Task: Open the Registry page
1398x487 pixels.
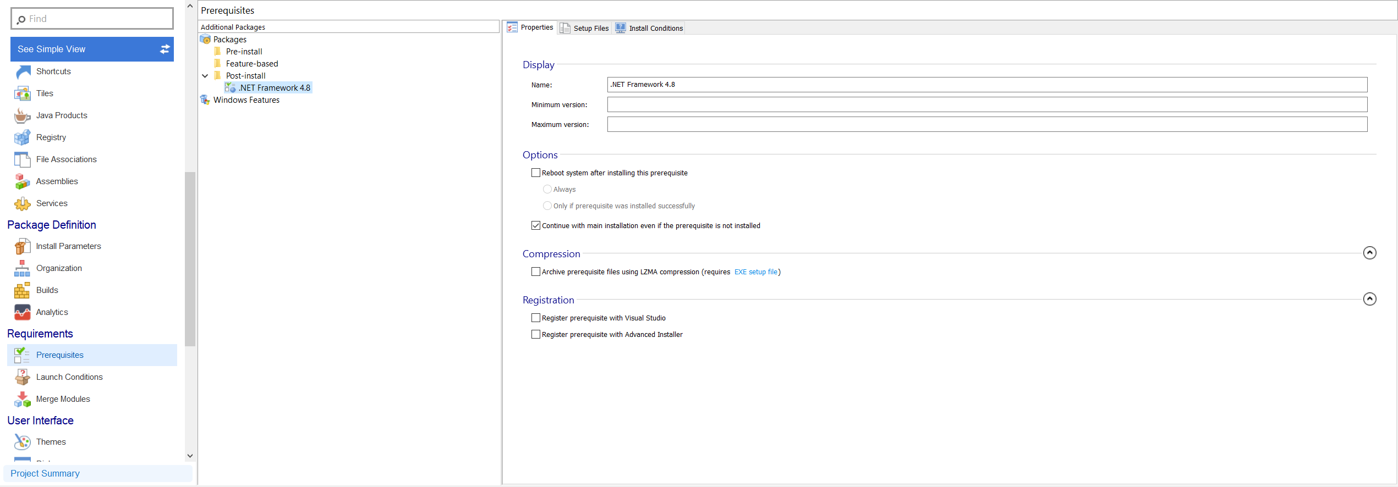Action: click(x=51, y=137)
